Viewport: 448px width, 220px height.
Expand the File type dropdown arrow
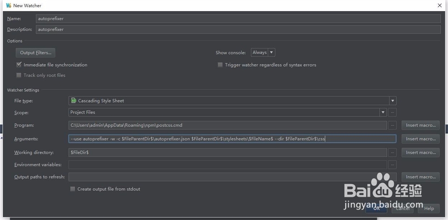click(393, 100)
